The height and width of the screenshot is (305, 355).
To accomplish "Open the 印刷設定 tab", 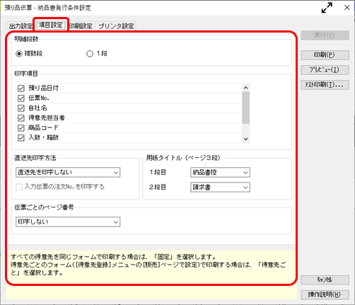I will point(81,26).
